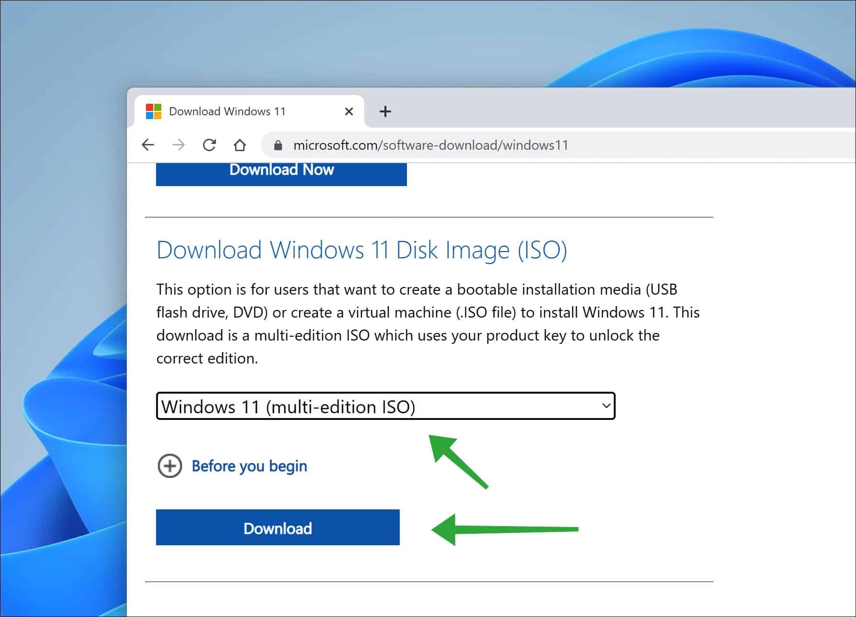Click the Download button for the ISO

(x=278, y=528)
